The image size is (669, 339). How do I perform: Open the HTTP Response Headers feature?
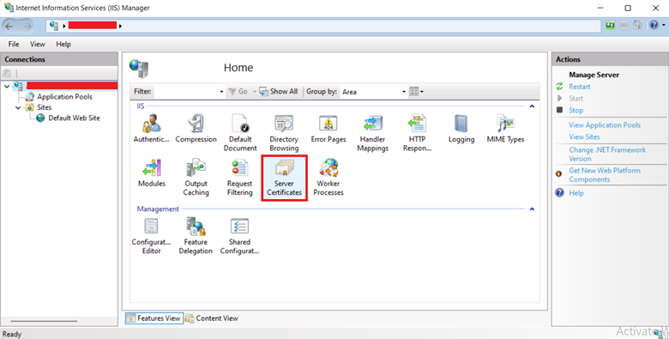(418, 133)
